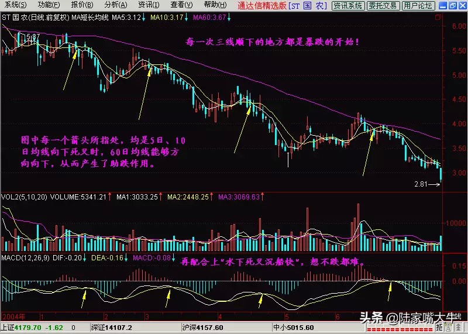Click the MA60:3.67 indicator value

click(x=209, y=18)
